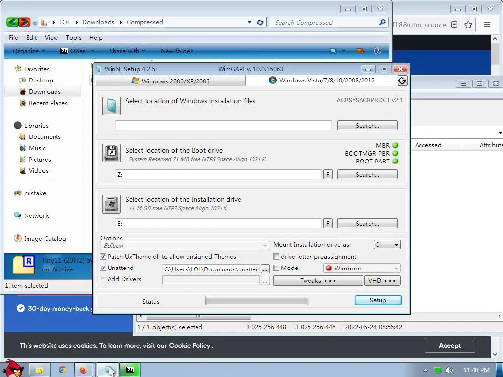The width and height of the screenshot is (503, 377).
Task: Open the Mount Installation drive letter dropdown
Action: pyautogui.click(x=387, y=244)
